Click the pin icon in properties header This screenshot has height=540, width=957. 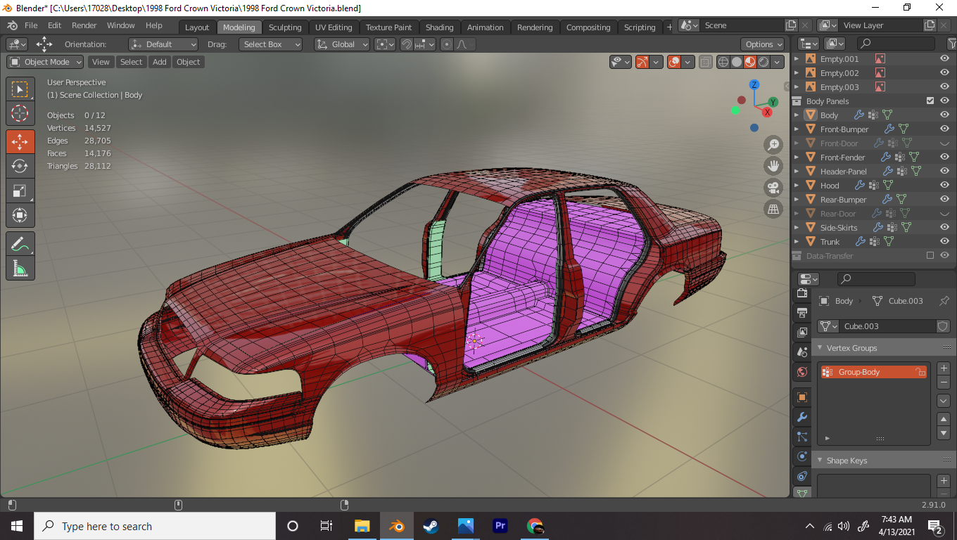click(x=944, y=301)
